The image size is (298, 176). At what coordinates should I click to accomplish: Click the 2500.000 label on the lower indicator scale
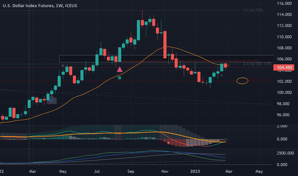click(x=285, y=153)
